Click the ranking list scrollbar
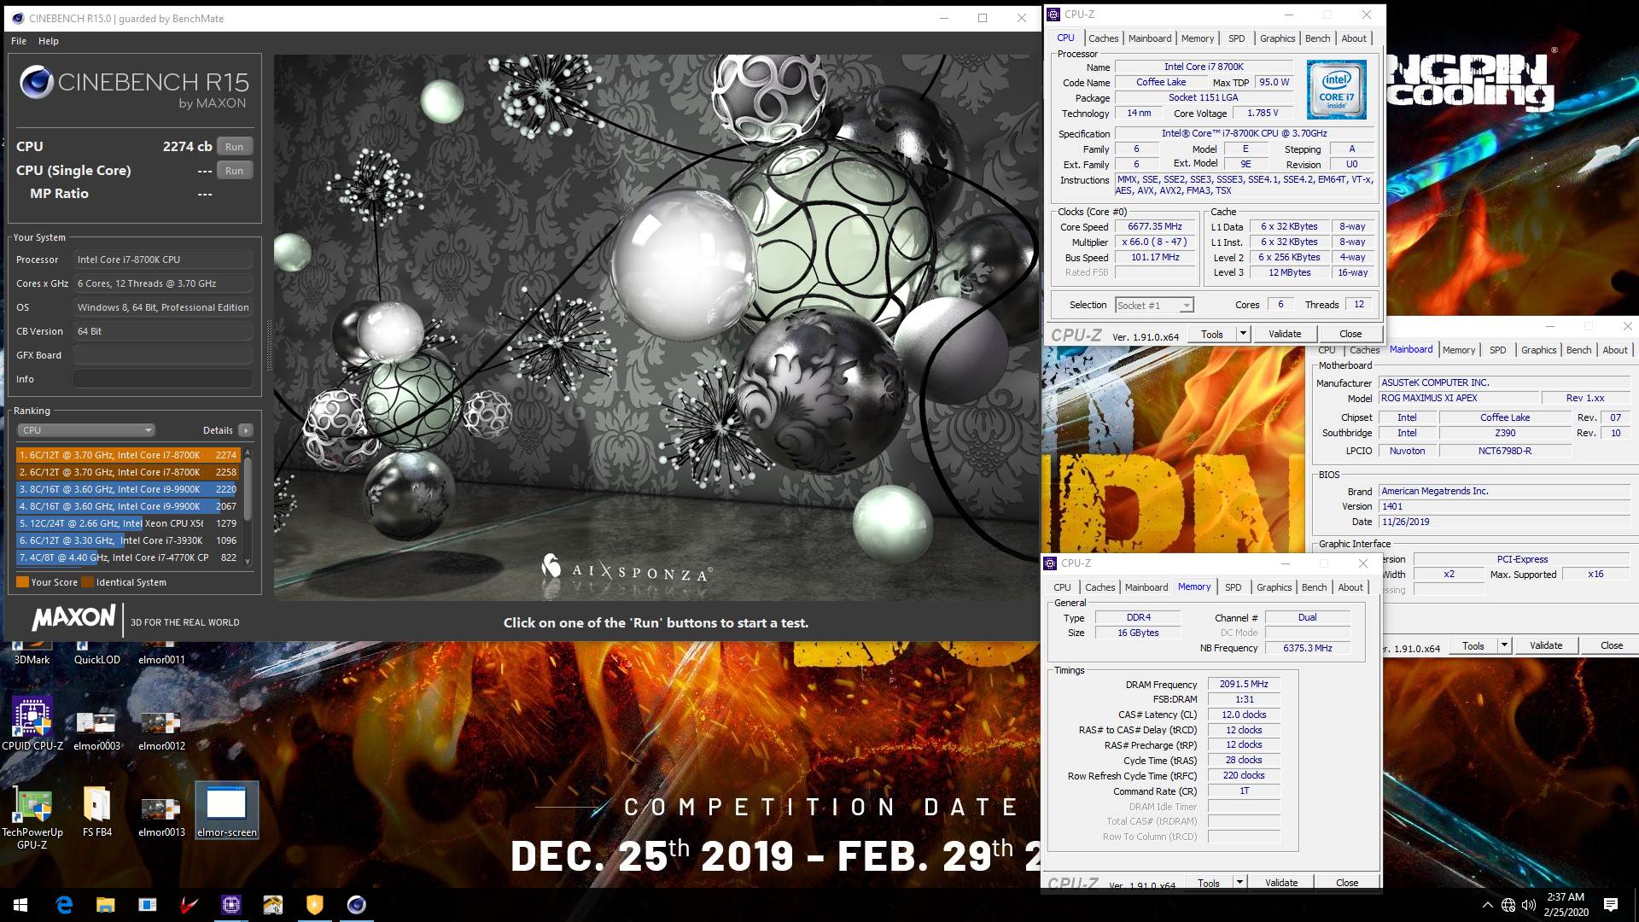Image resolution: width=1639 pixels, height=922 pixels. click(248, 491)
